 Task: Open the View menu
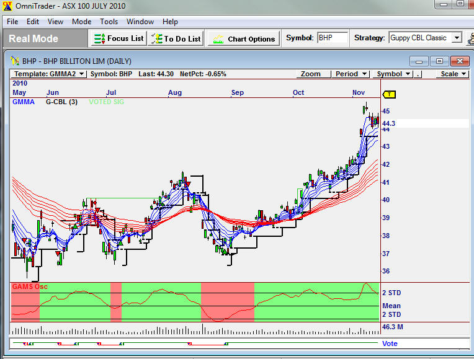[x=55, y=22]
